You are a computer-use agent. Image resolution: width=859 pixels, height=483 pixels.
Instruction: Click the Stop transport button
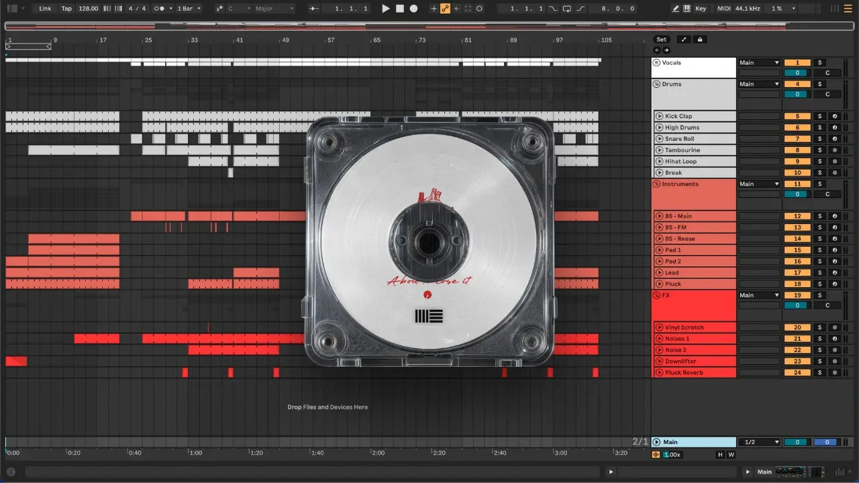tap(399, 9)
